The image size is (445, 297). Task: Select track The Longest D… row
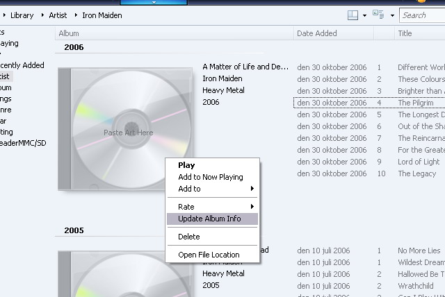tap(369, 114)
